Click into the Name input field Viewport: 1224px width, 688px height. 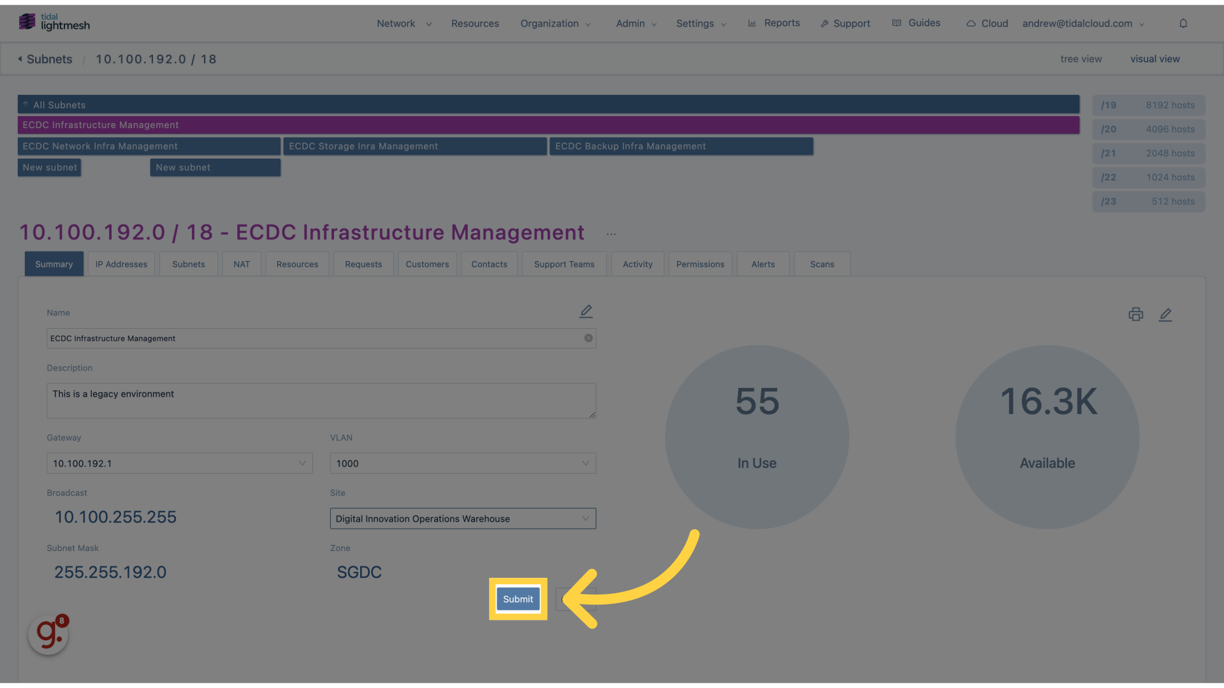[x=321, y=338]
